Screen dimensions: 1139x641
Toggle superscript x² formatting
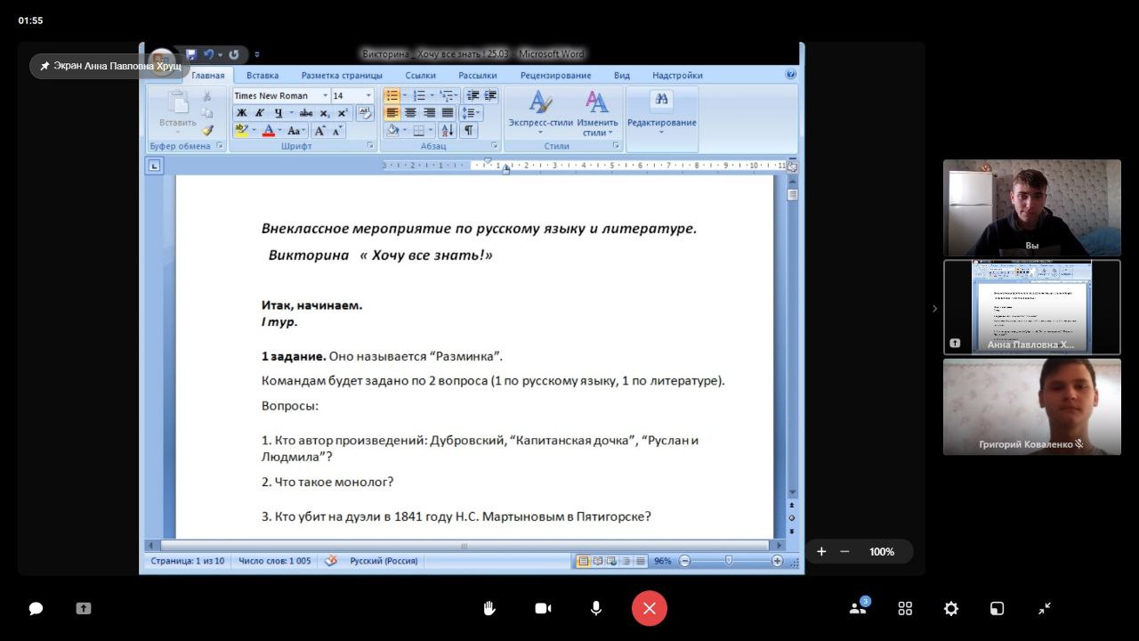coord(342,113)
